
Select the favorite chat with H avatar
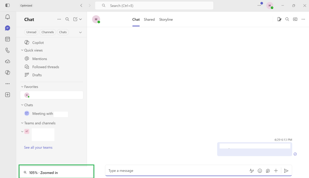(x=52, y=95)
